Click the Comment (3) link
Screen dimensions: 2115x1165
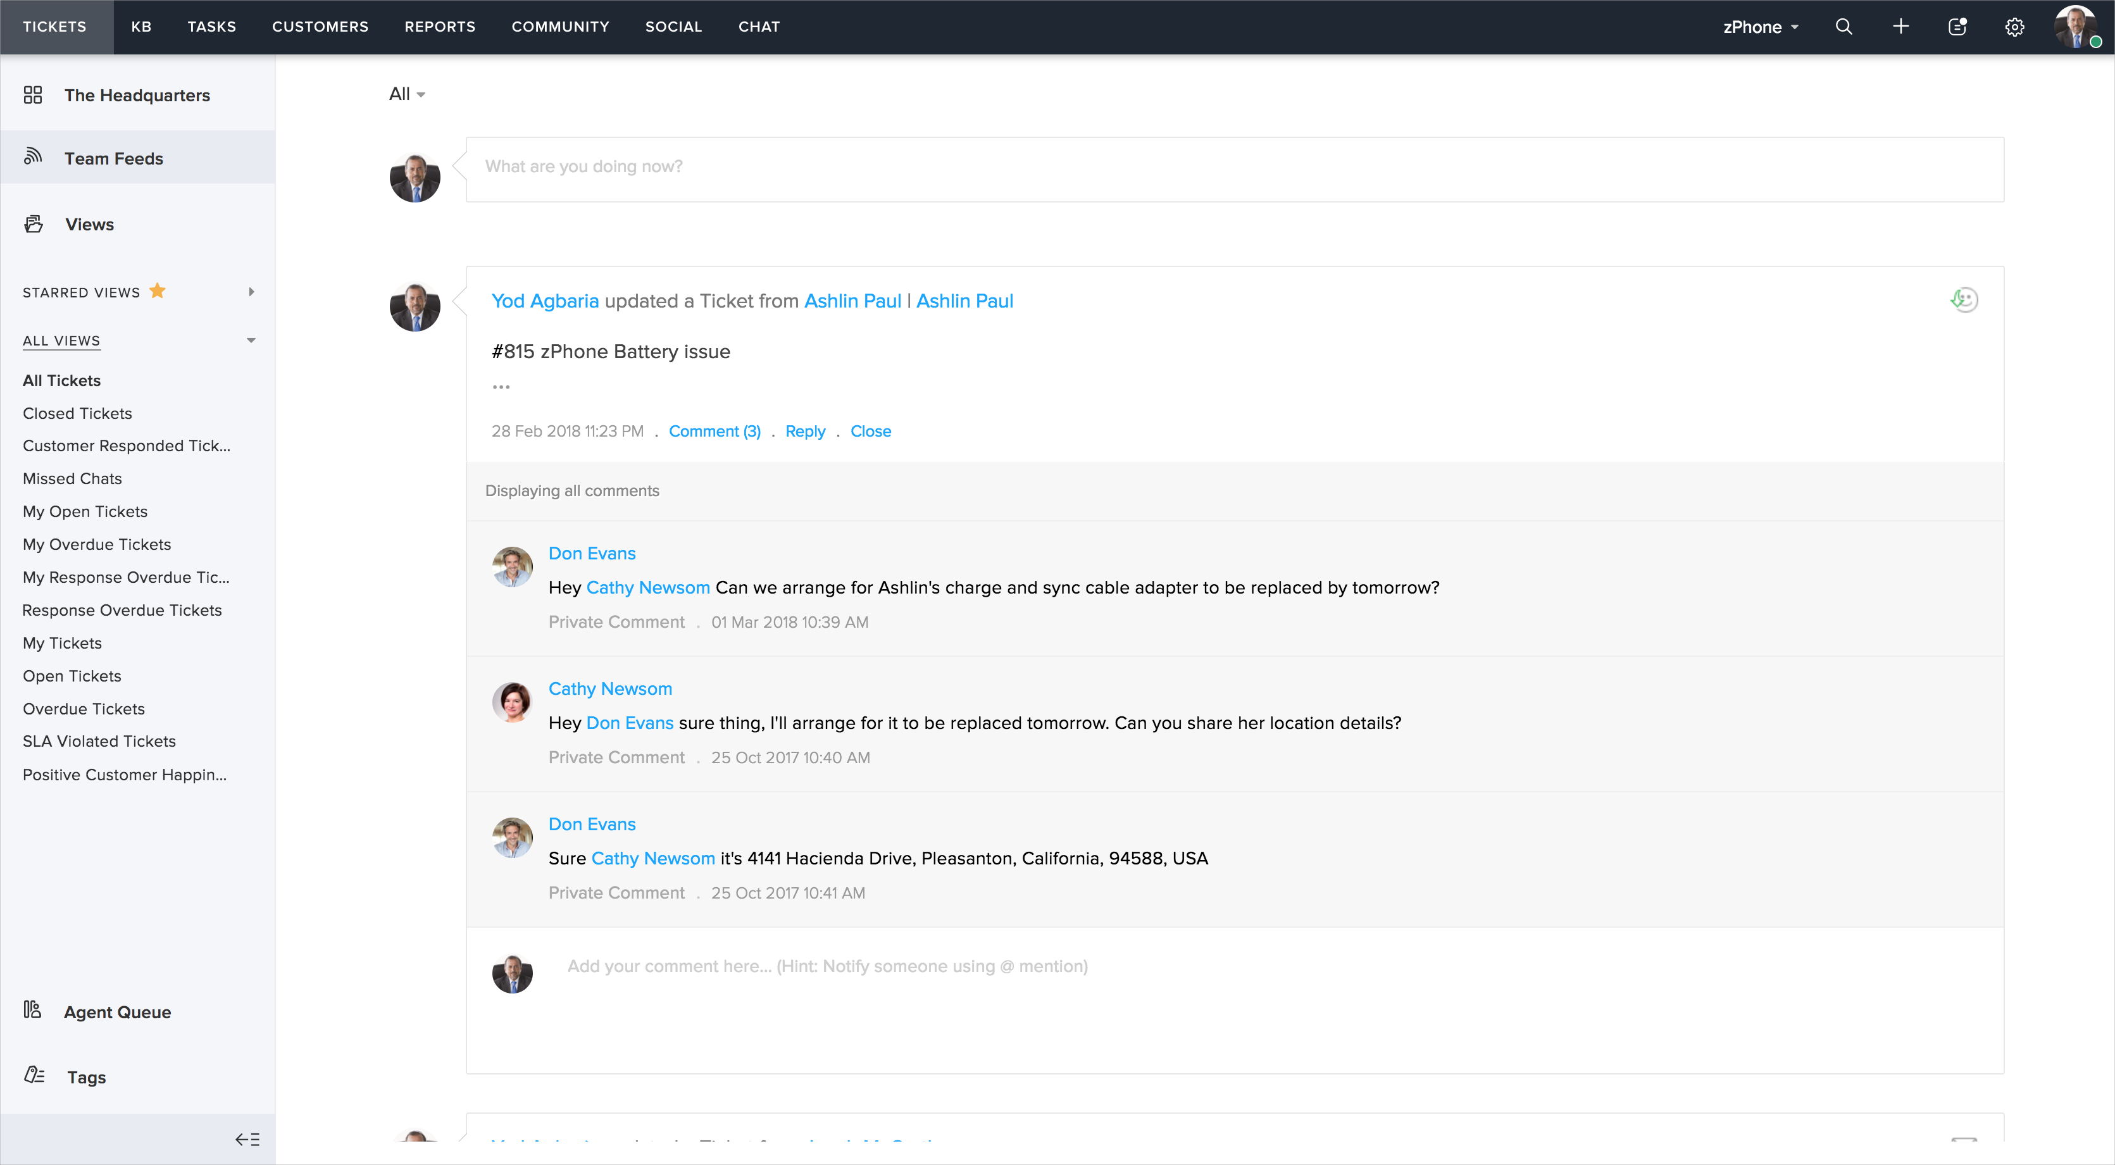(x=714, y=431)
